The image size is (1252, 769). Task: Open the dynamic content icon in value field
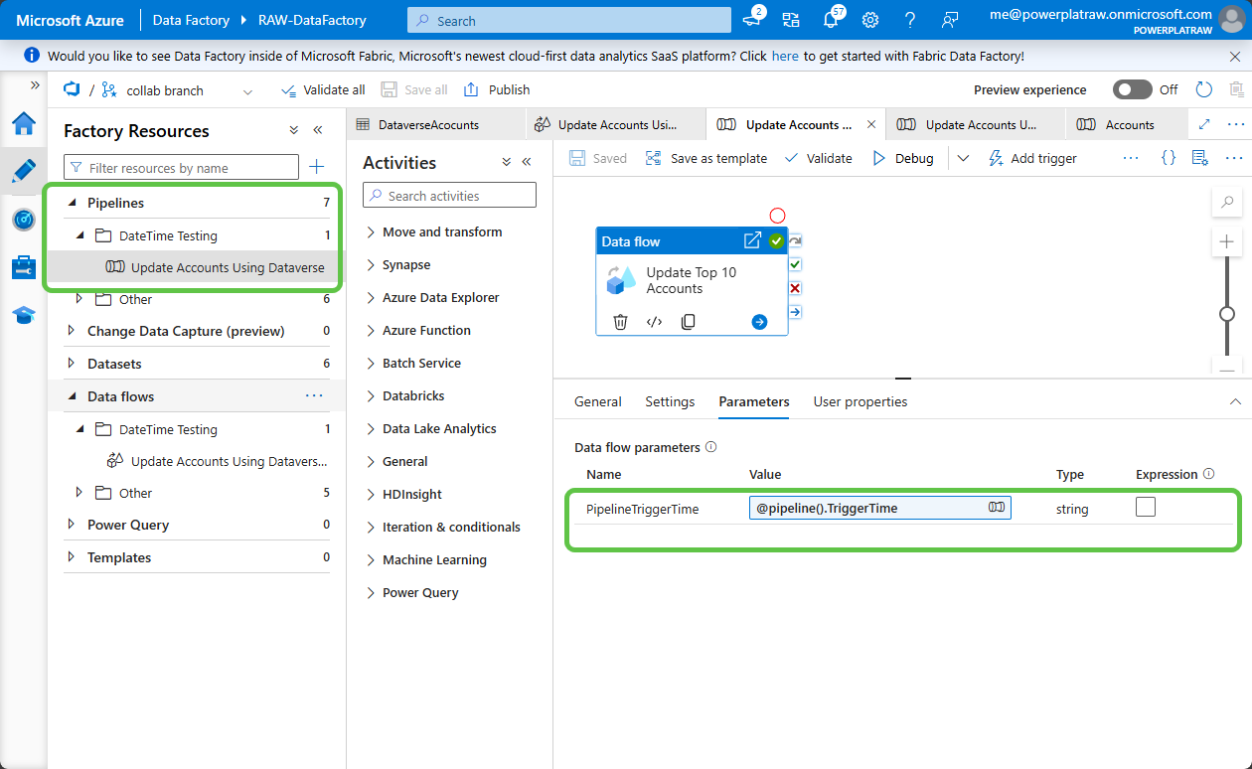pyautogui.click(x=996, y=508)
